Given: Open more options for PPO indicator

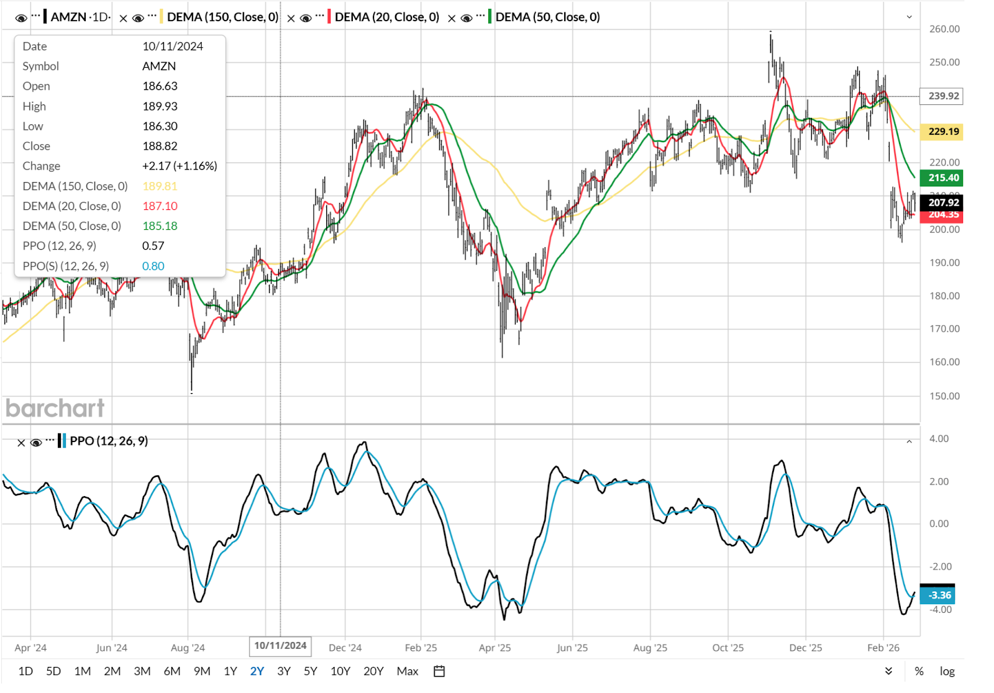Looking at the screenshot, I should [x=50, y=440].
